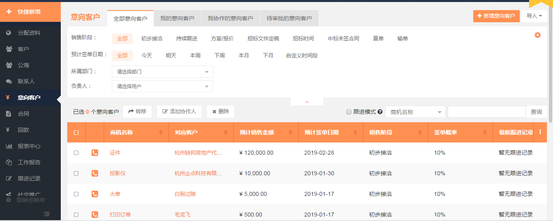Open the 请选择部门 dropdown
553x221 pixels.
162,72
